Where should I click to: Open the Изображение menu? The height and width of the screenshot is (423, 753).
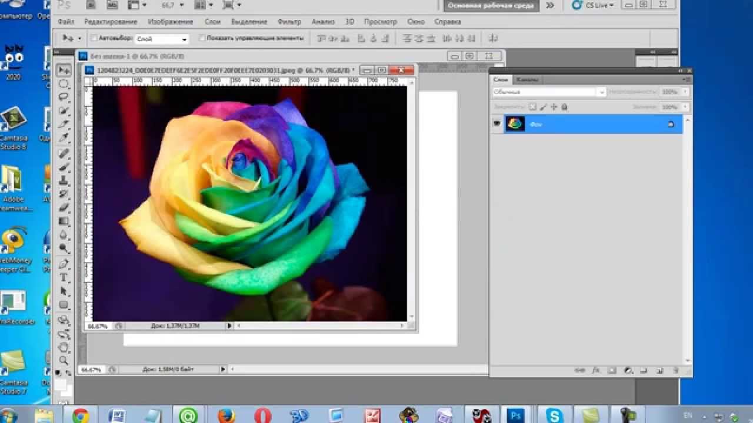(171, 22)
